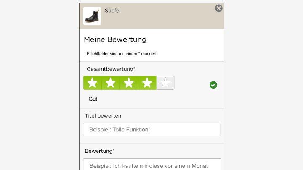Click the green validation checkmark icon
The width and height of the screenshot is (303, 170).
pos(213,85)
